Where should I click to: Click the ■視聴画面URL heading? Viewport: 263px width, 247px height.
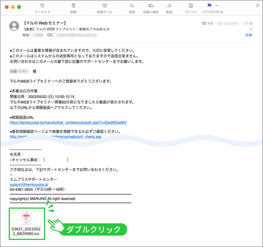tap(22, 118)
